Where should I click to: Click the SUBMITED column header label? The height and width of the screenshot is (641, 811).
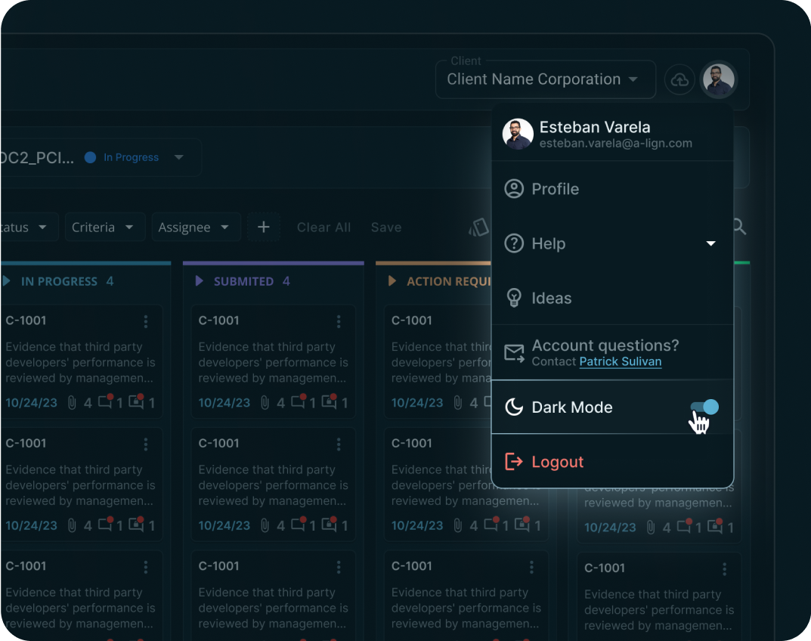coord(243,281)
